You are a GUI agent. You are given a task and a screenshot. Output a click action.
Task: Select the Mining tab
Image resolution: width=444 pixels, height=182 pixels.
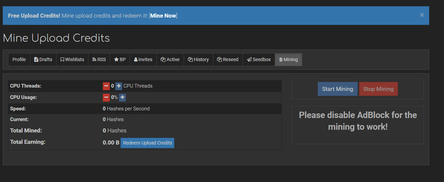tap(288, 60)
